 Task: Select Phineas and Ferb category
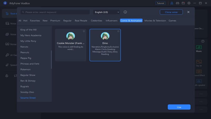pyautogui.click(x=30, y=64)
